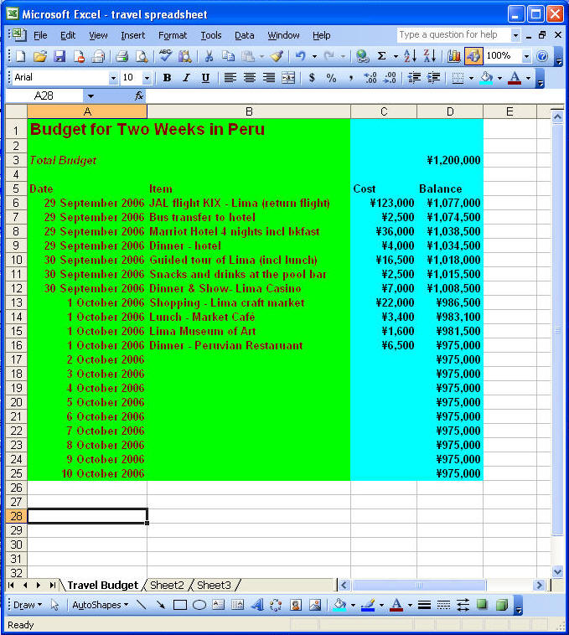Apply Percent style

pyautogui.click(x=331, y=78)
